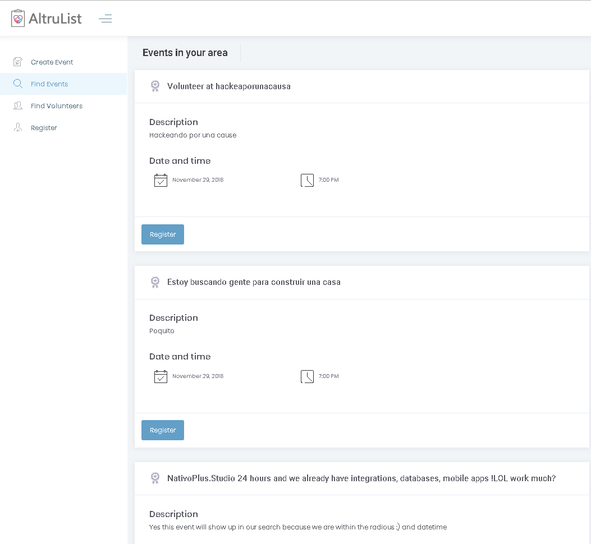Screen dimensions: 591x544
Task: Click Description heading in NativoPlus.Studio card
Action: tap(173, 514)
